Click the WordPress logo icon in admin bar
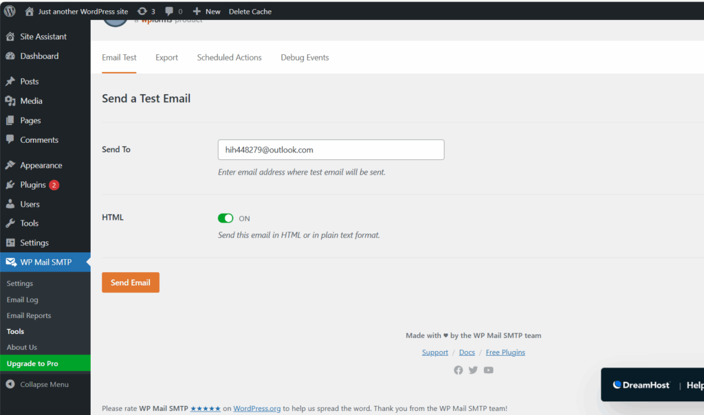This screenshot has height=415, width=704. (x=10, y=11)
